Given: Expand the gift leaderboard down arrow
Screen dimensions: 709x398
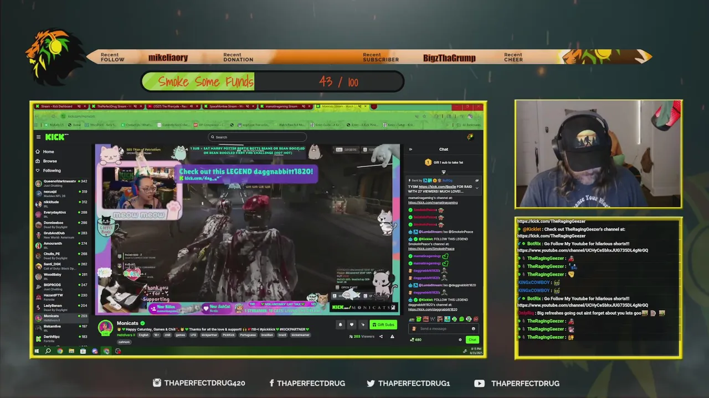Looking at the screenshot, I should point(443,172).
